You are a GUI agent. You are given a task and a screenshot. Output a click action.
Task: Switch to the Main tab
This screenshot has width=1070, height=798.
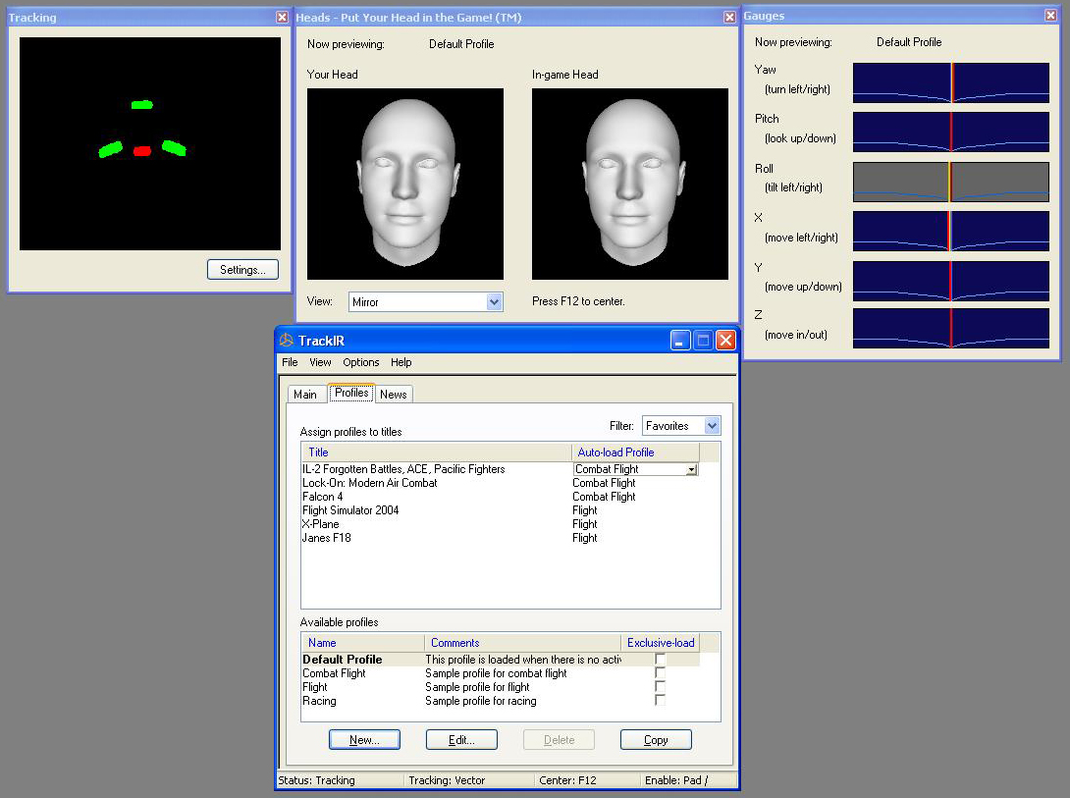tap(305, 395)
